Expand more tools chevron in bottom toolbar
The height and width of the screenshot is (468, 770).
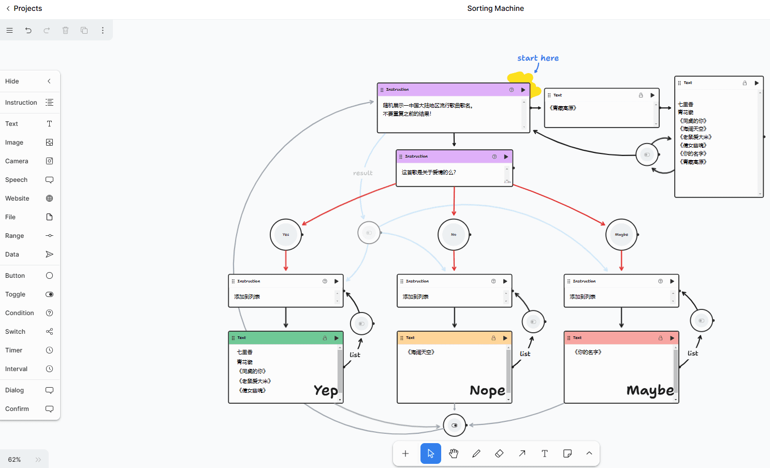pos(589,453)
